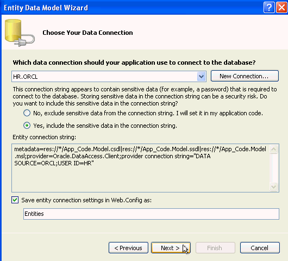288x261 pixels.
Task: Click the database cylinder plug icon
Action: (x=20, y=33)
